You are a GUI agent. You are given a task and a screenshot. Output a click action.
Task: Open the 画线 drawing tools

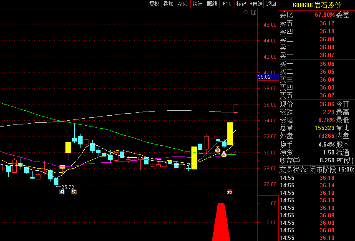[x=212, y=4]
